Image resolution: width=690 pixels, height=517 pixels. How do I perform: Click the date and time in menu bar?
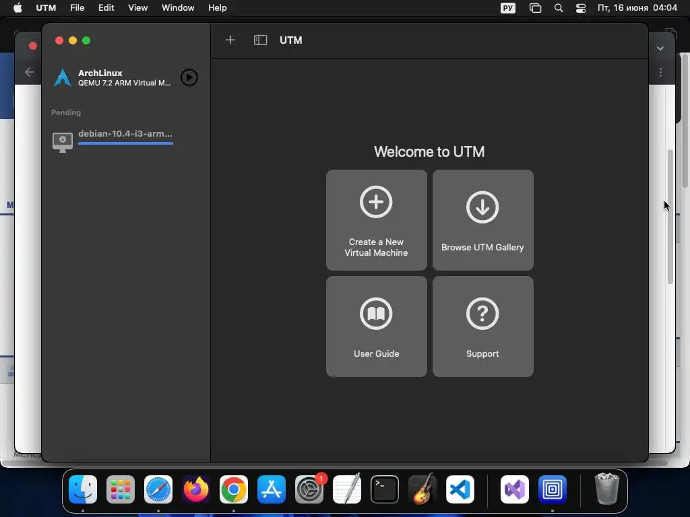click(637, 8)
